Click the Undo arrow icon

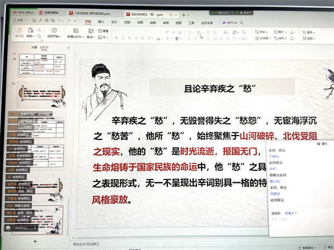coord(60,21)
